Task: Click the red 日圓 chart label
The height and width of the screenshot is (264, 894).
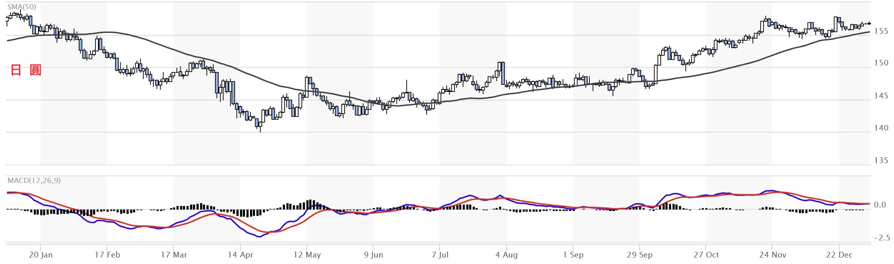Action: coord(26,70)
